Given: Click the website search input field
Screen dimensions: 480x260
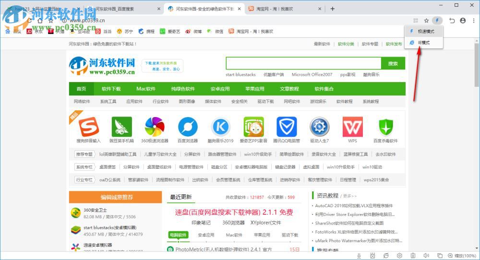Looking at the screenshot, I should tap(304, 63).
